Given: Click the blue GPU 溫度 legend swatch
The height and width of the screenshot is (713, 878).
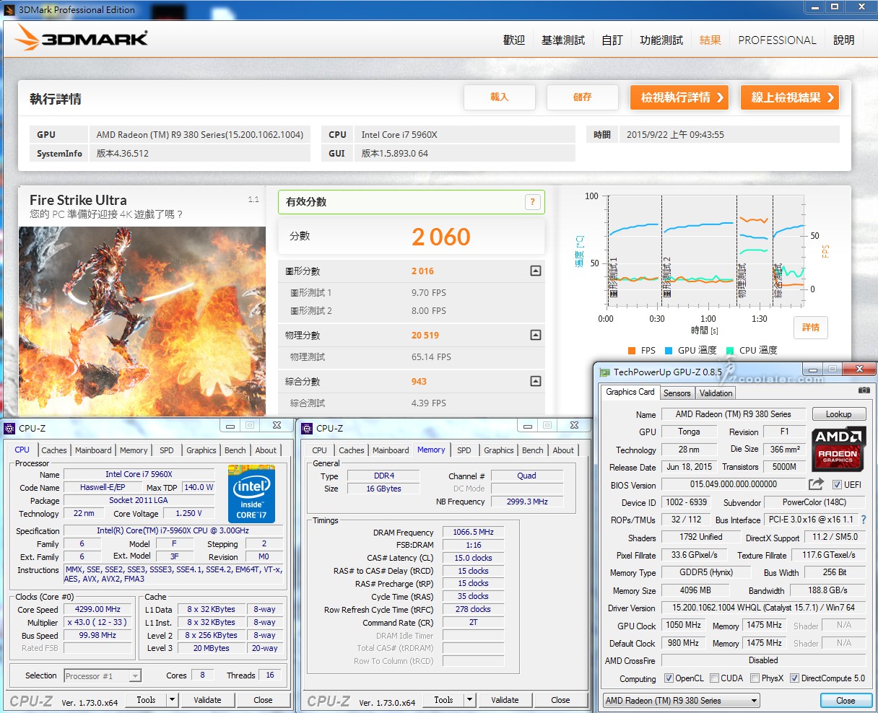Looking at the screenshot, I should 669,351.
